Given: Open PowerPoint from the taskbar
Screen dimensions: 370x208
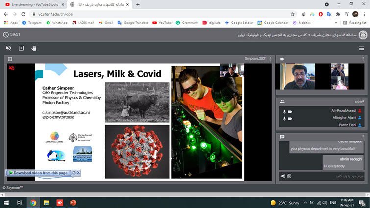Looking at the screenshot, I should point(73,202).
